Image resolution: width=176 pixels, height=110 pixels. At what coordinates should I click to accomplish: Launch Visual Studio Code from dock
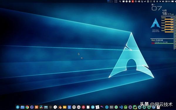click(121, 107)
